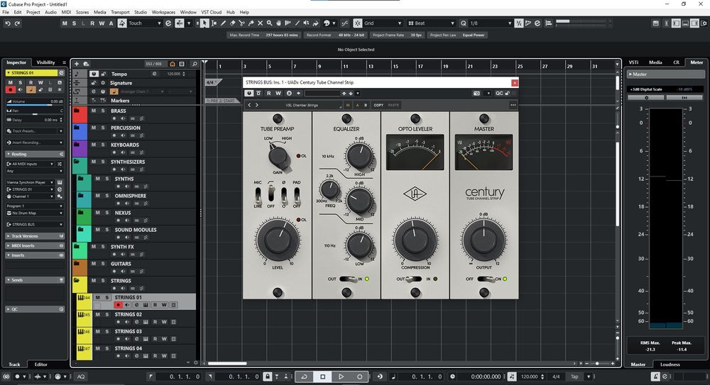This screenshot has height=385, width=710.
Task: Flip the Equalizer OUT/IN switch
Action: click(x=348, y=279)
